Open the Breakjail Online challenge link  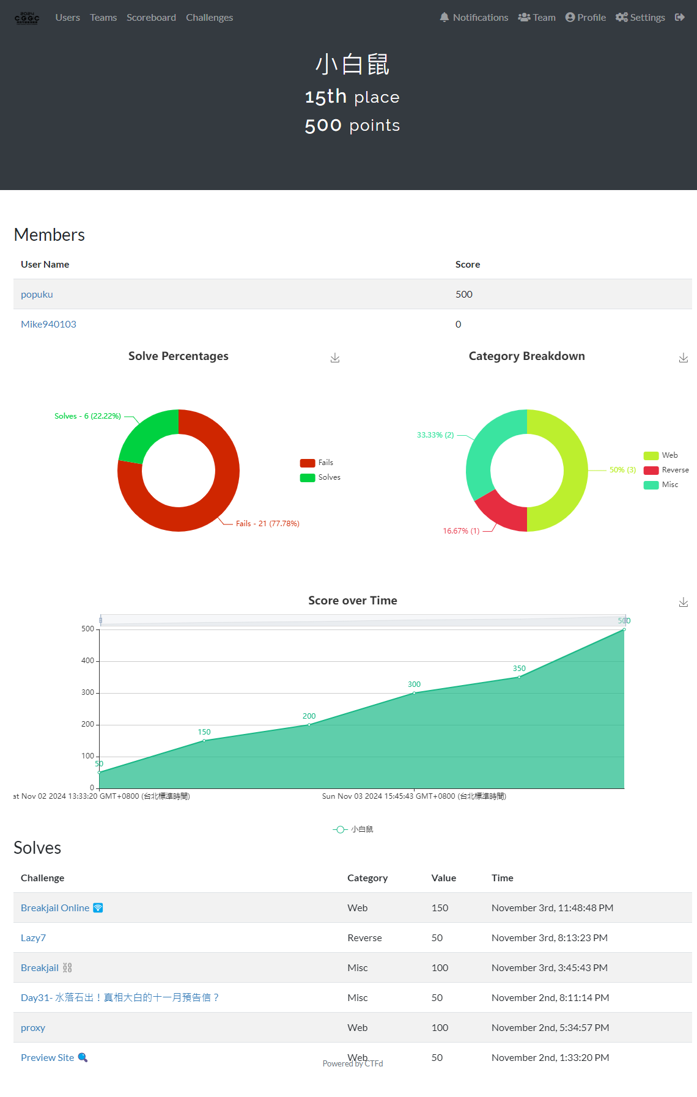(x=55, y=908)
